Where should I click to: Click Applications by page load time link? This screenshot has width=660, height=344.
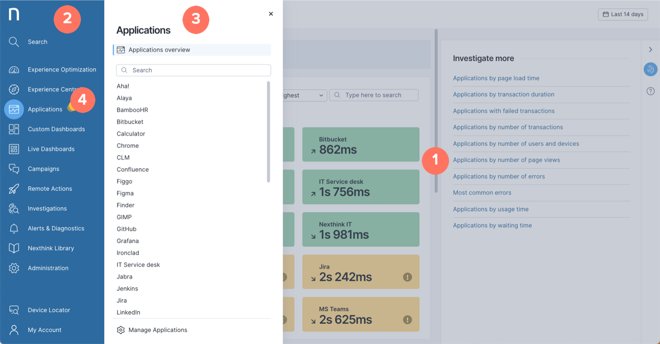(496, 78)
